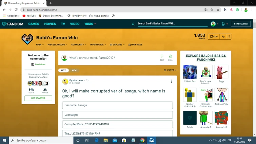Click the Search Baldi's Basics Fanon Wiki field
Image resolution: width=256 pixels, height=144 pixels.
click(172, 24)
